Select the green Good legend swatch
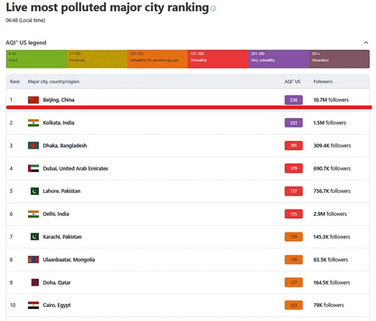Image resolution: width=376 pixels, height=321 pixels. (x=36, y=59)
